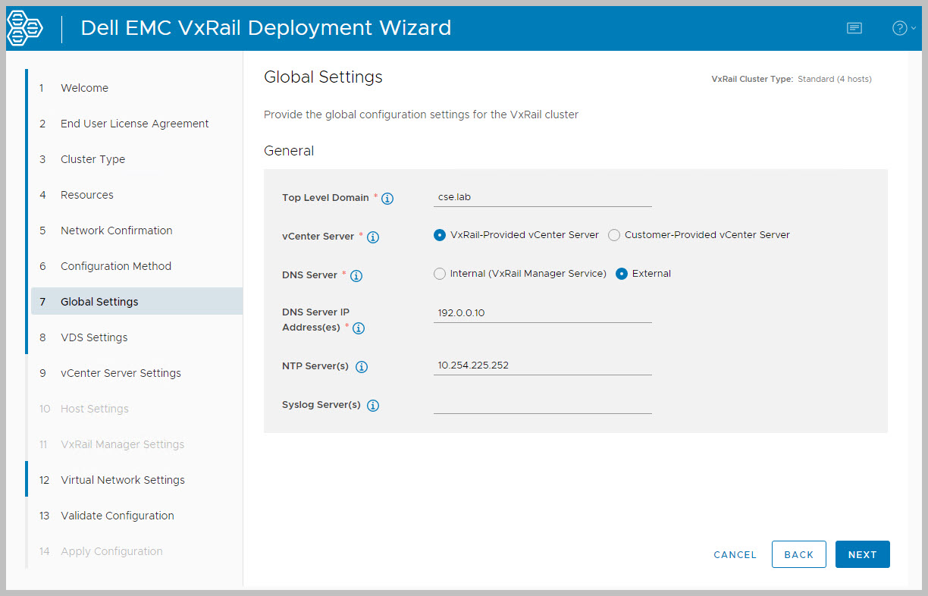
Task: Open the feedback message icon in header
Action: [x=854, y=28]
